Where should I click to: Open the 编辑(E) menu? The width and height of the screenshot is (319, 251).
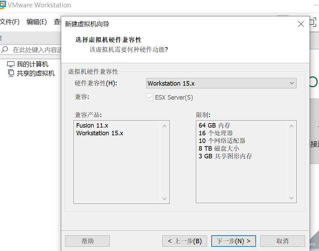[37, 22]
